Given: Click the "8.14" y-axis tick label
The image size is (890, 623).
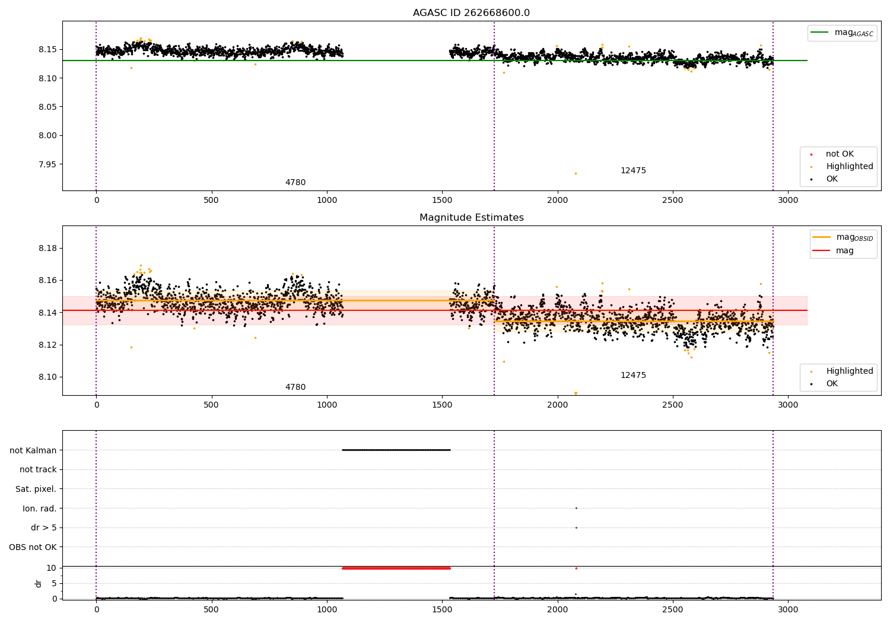Looking at the screenshot, I should coord(47,313).
